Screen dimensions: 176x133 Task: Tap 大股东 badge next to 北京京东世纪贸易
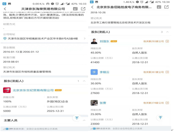click(58, 90)
